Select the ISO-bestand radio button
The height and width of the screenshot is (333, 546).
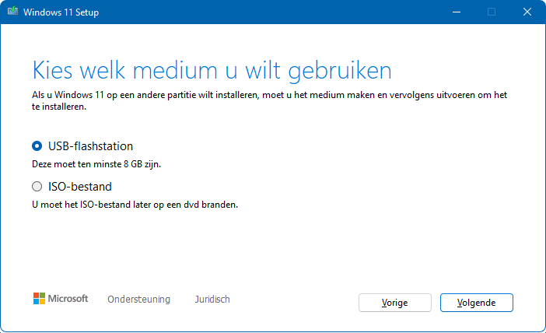pos(37,187)
